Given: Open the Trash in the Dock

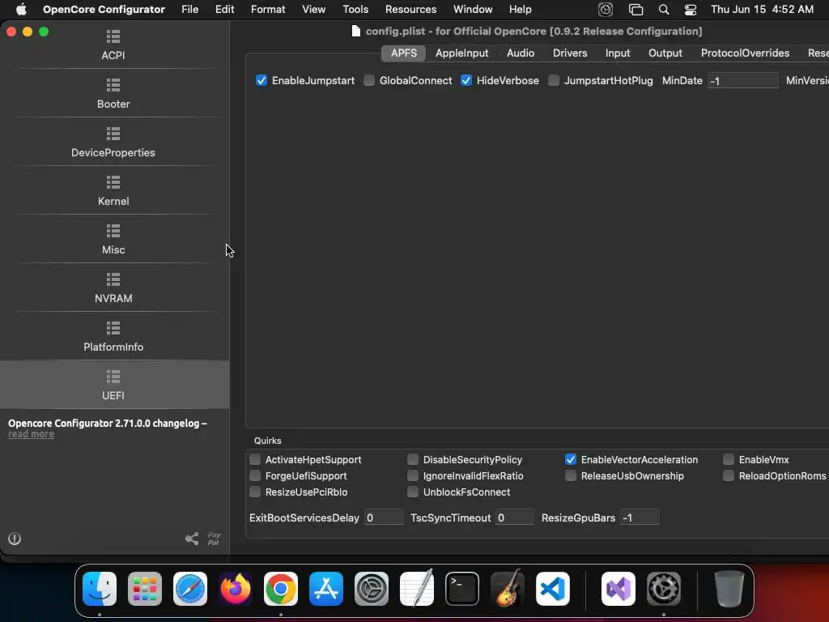Looking at the screenshot, I should point(729,589).
